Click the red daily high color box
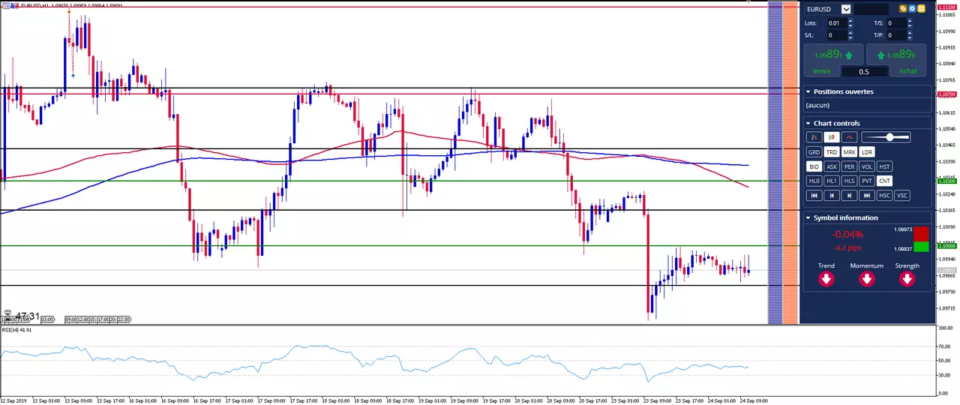The image size is (960, 405). (921, 234)
